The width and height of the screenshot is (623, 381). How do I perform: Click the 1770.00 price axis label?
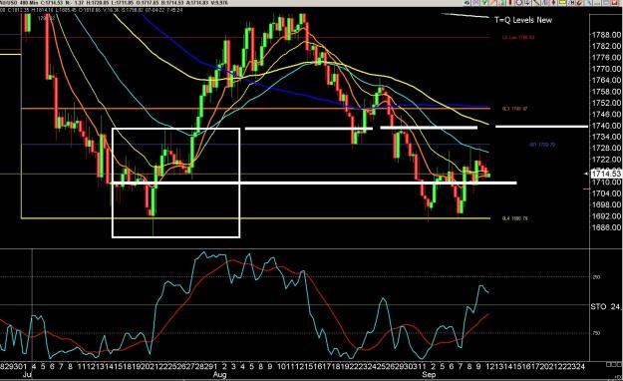[607, 69]
